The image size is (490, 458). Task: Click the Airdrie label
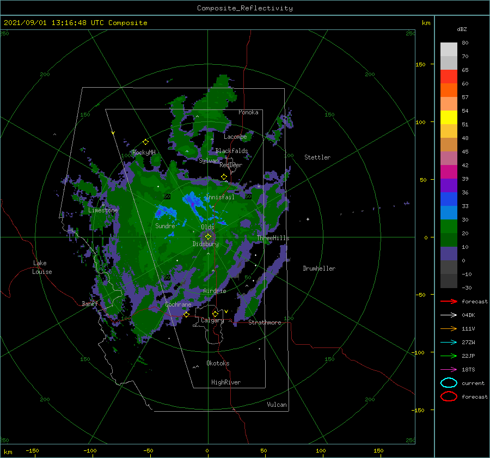click(x=215, y=291)
